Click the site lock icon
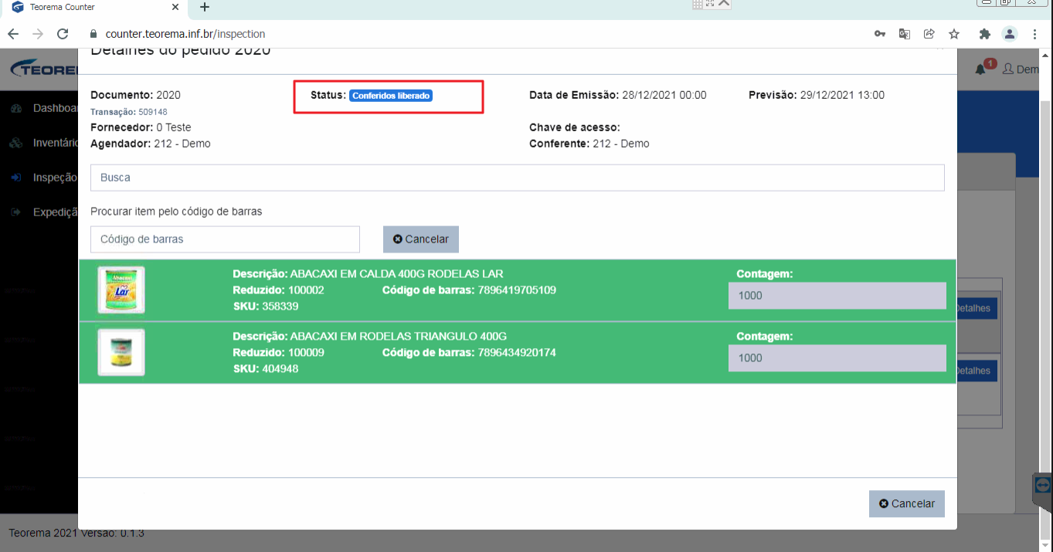1053x552 pixels. point(94,34)
